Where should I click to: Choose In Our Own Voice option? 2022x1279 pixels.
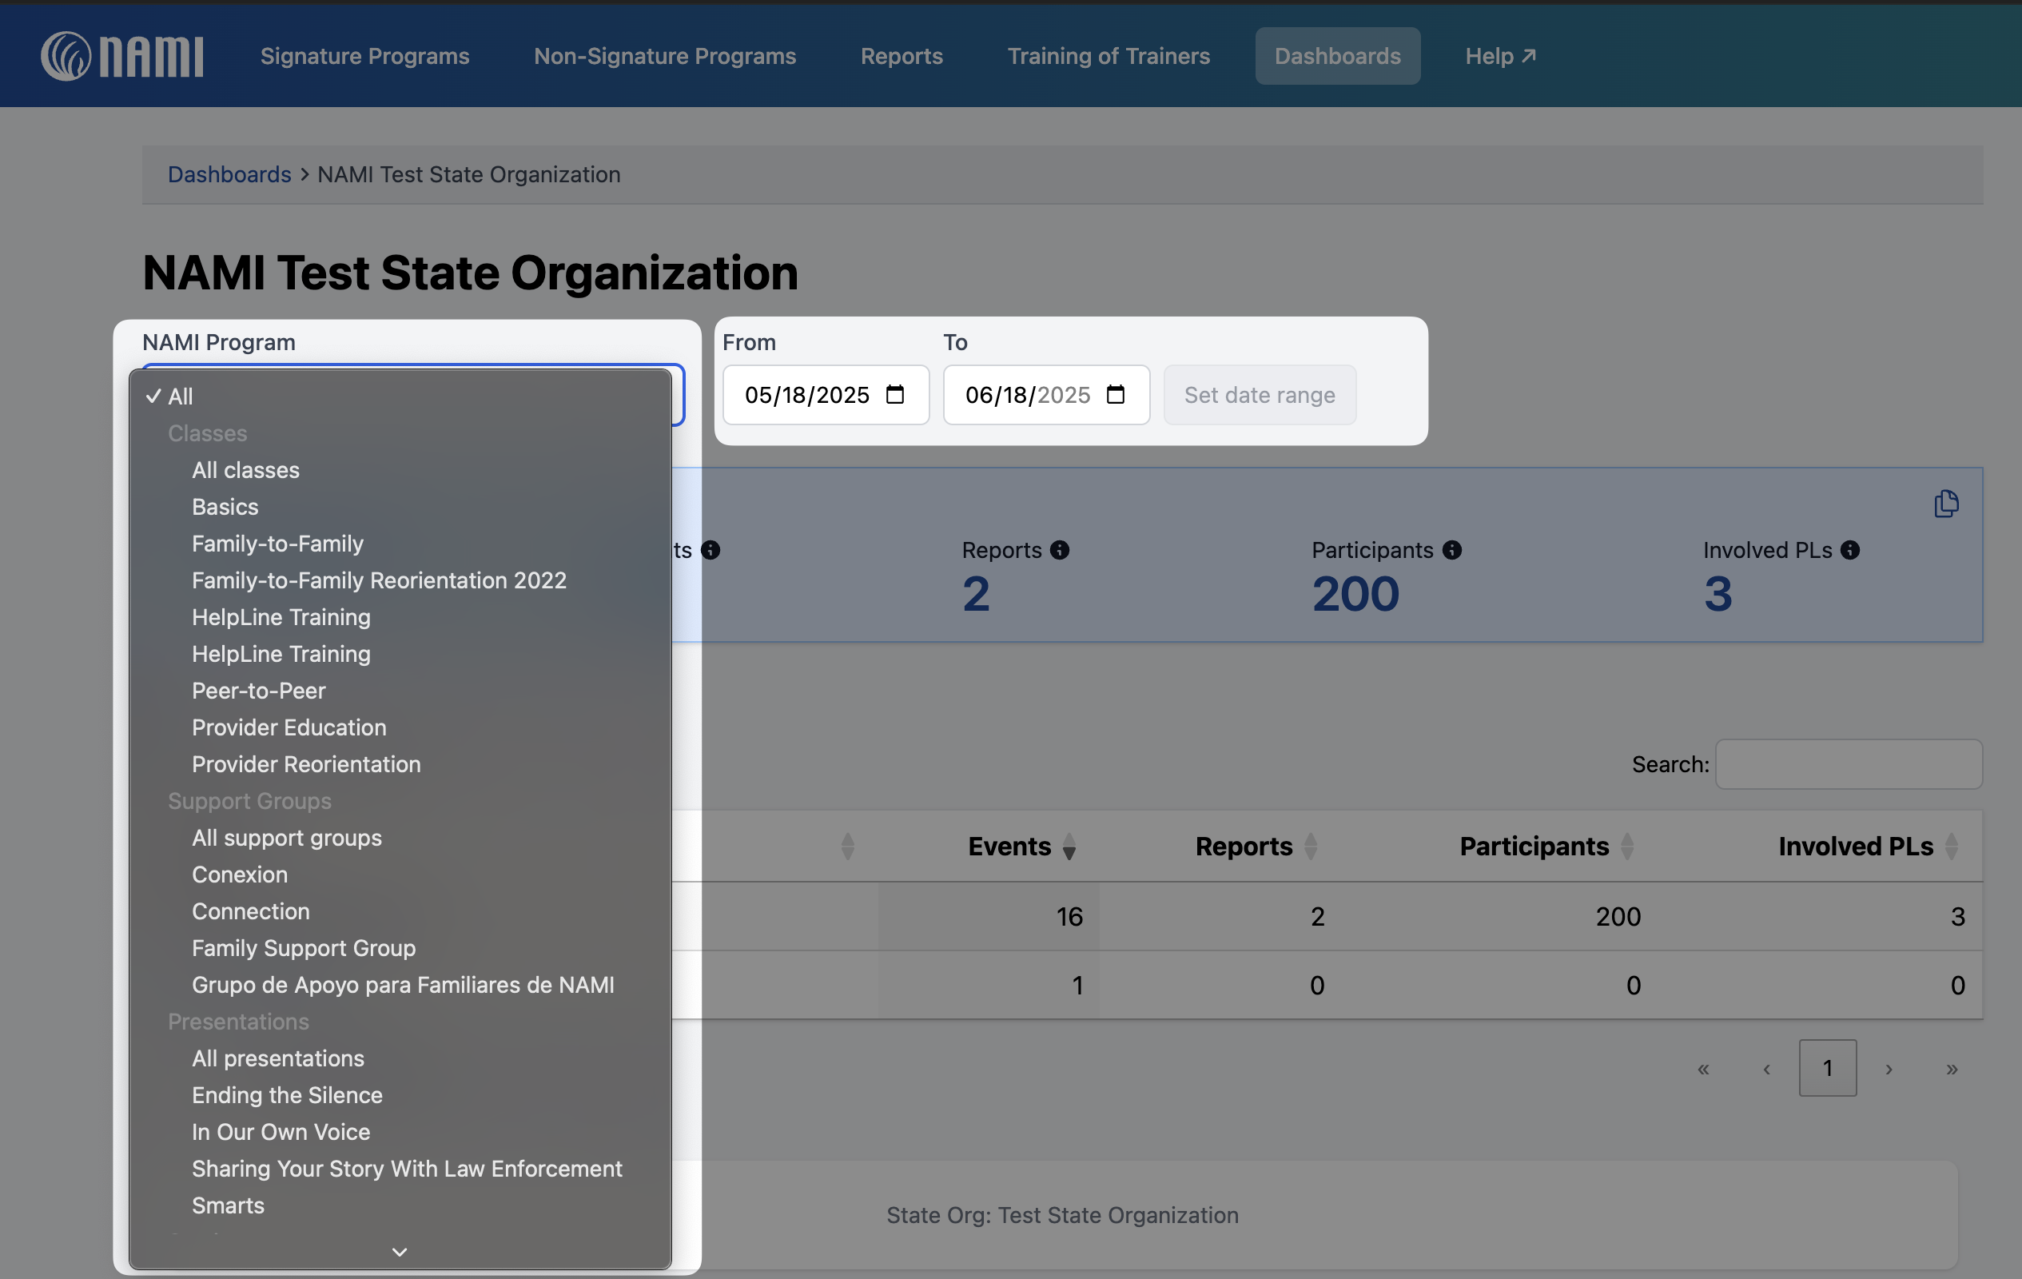(400, 1132)
